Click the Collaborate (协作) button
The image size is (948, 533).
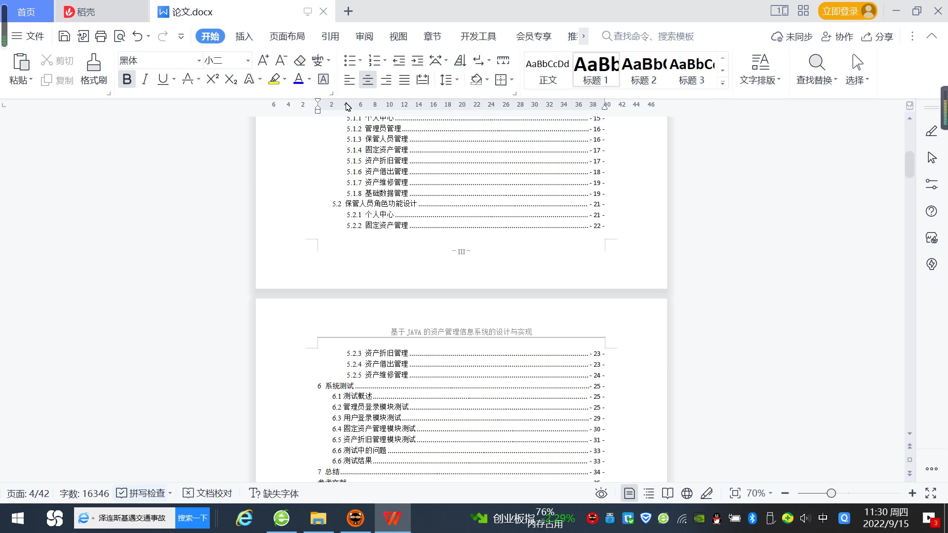837,36
